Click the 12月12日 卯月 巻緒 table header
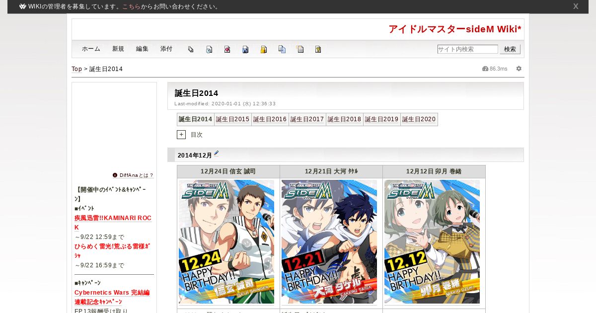 434,171
